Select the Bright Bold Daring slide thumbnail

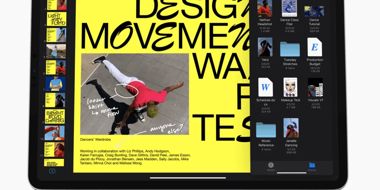pyautogui.click(x=55, y=116)
